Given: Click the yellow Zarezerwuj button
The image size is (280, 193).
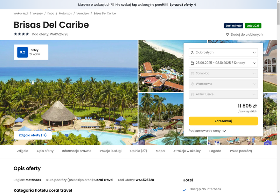Looking at the screenshot, I should tap(223, 121).
